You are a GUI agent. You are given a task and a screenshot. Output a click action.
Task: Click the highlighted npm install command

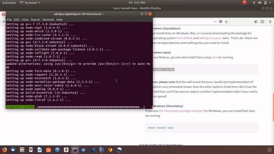pyautogui.click(x=164, y=69)
